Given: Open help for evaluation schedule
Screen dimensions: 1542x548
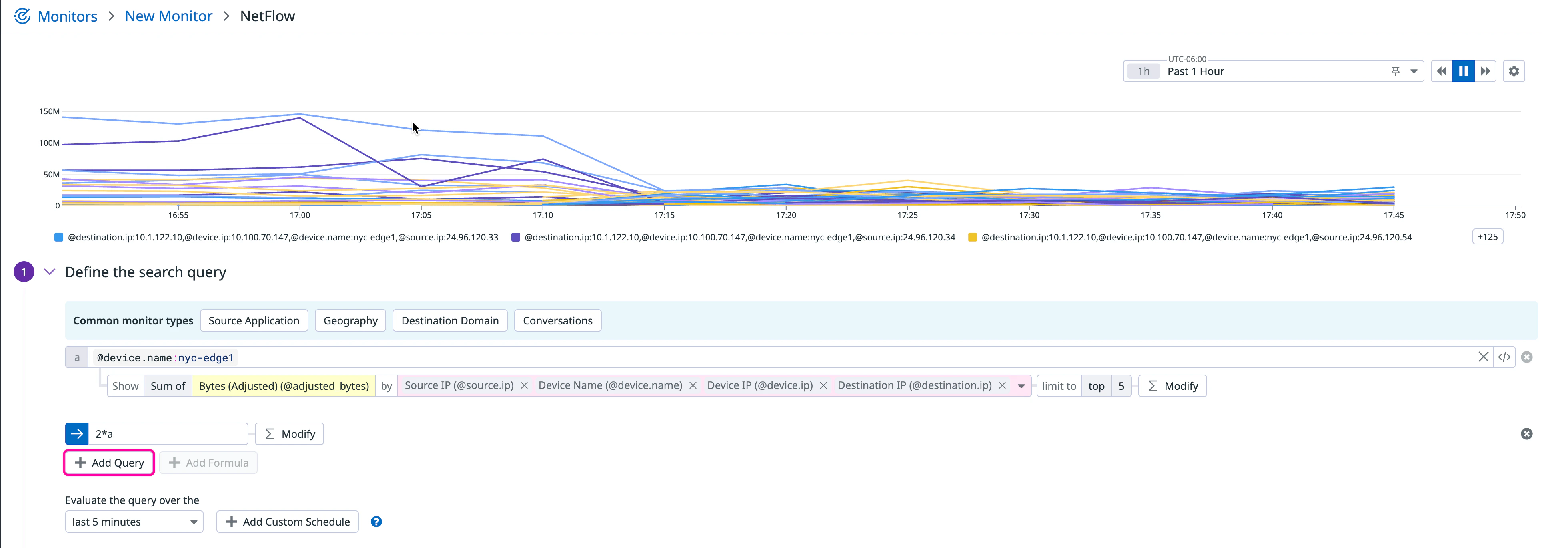Looking at the screenshot, I should (376, 522).
